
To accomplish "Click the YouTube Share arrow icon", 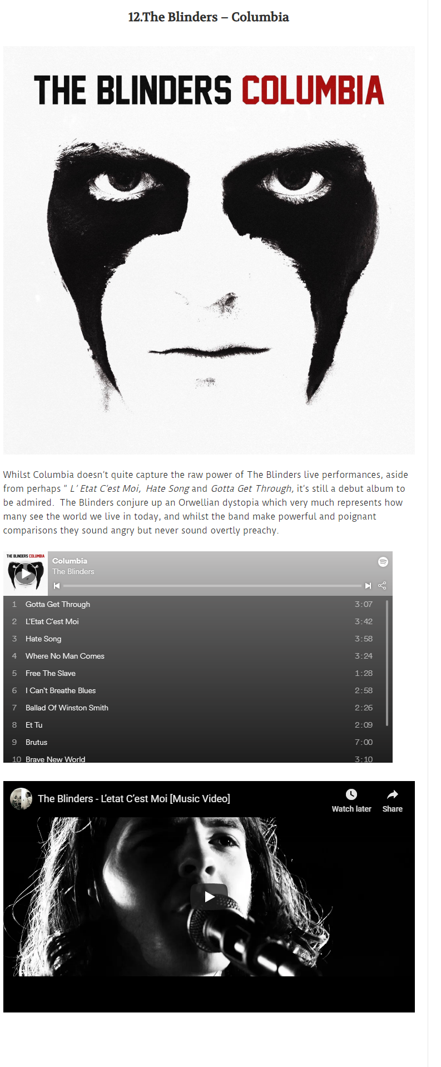I will [x=393, y=794].
